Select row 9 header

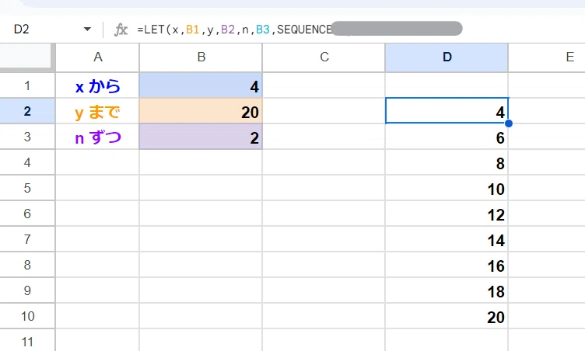[x=27, y=290]
